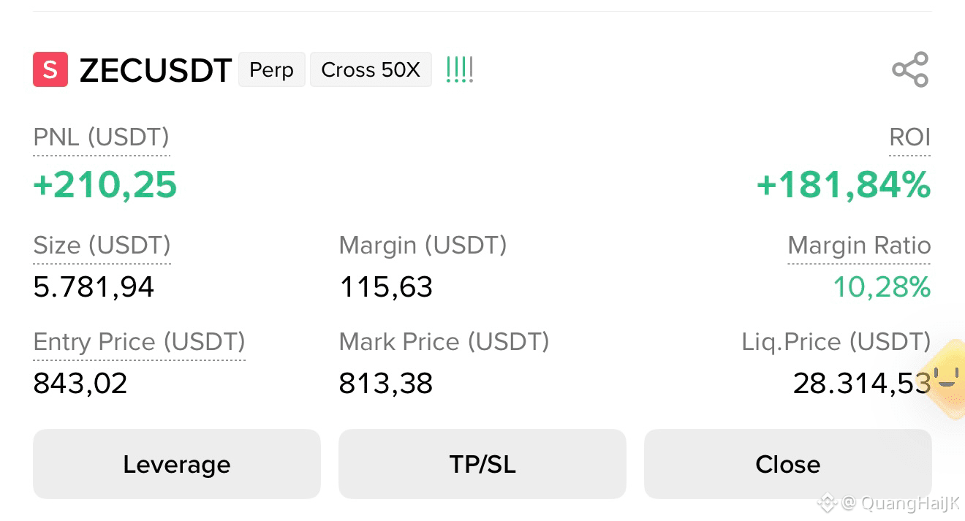The image size is (965, 521).
Task: Tap the +181,84% ROI value
Action: [844, 185]
